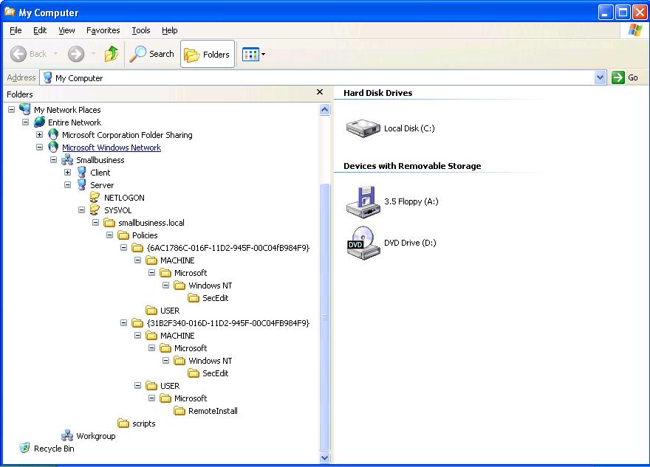The image size is (650, 467).
Task: Collapse the Entire Network node
Action: 26,122
